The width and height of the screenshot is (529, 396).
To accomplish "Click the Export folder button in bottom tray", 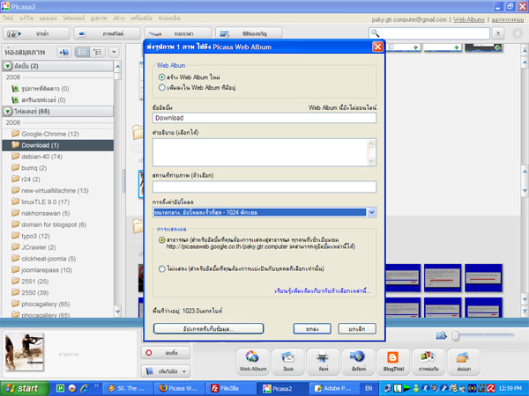I will 464,362.
